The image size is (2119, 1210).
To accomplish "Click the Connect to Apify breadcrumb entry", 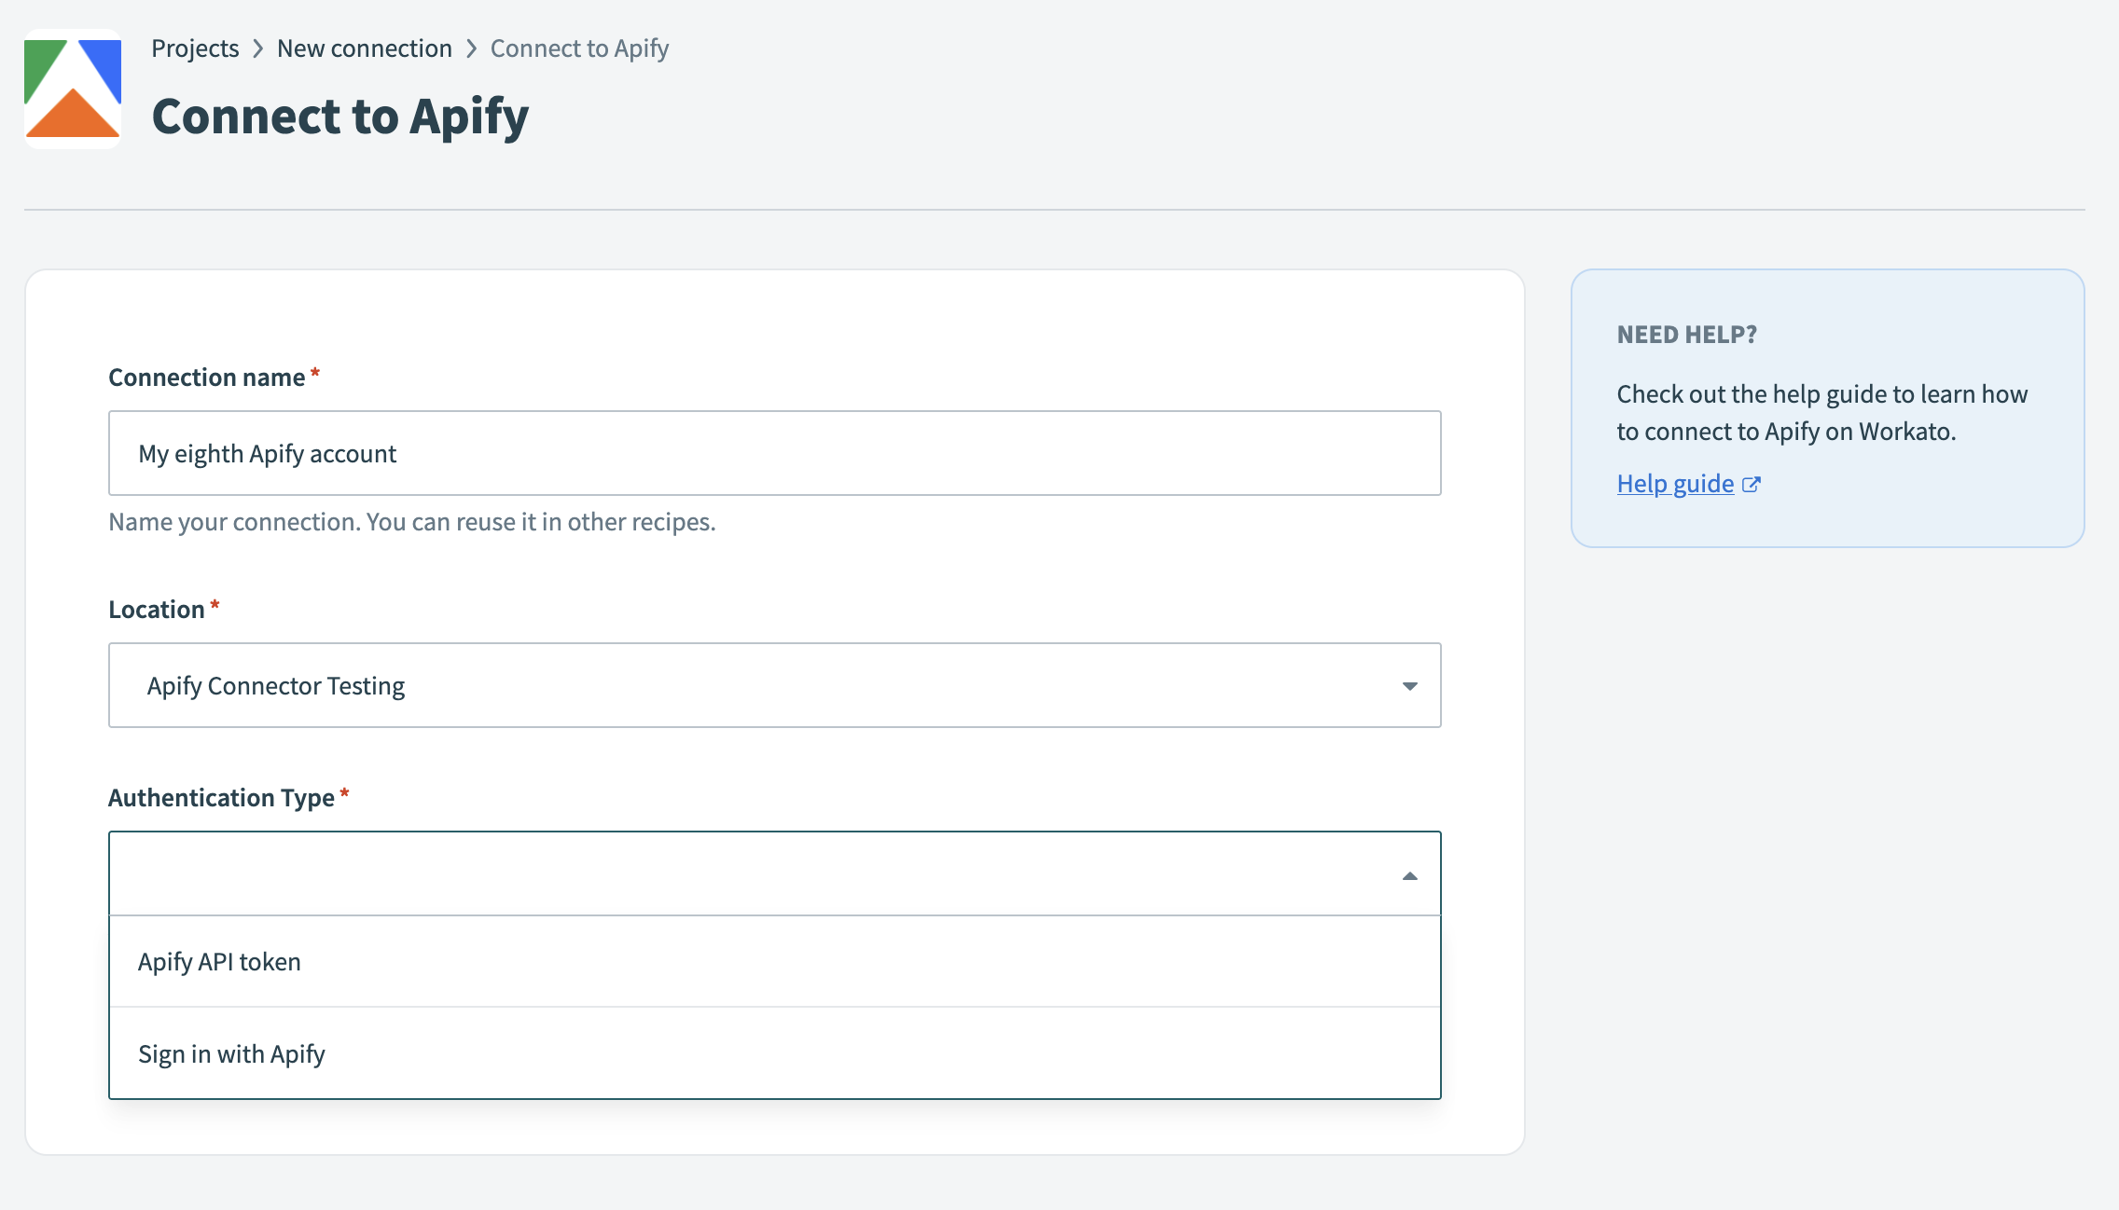I will click(579, 48).
